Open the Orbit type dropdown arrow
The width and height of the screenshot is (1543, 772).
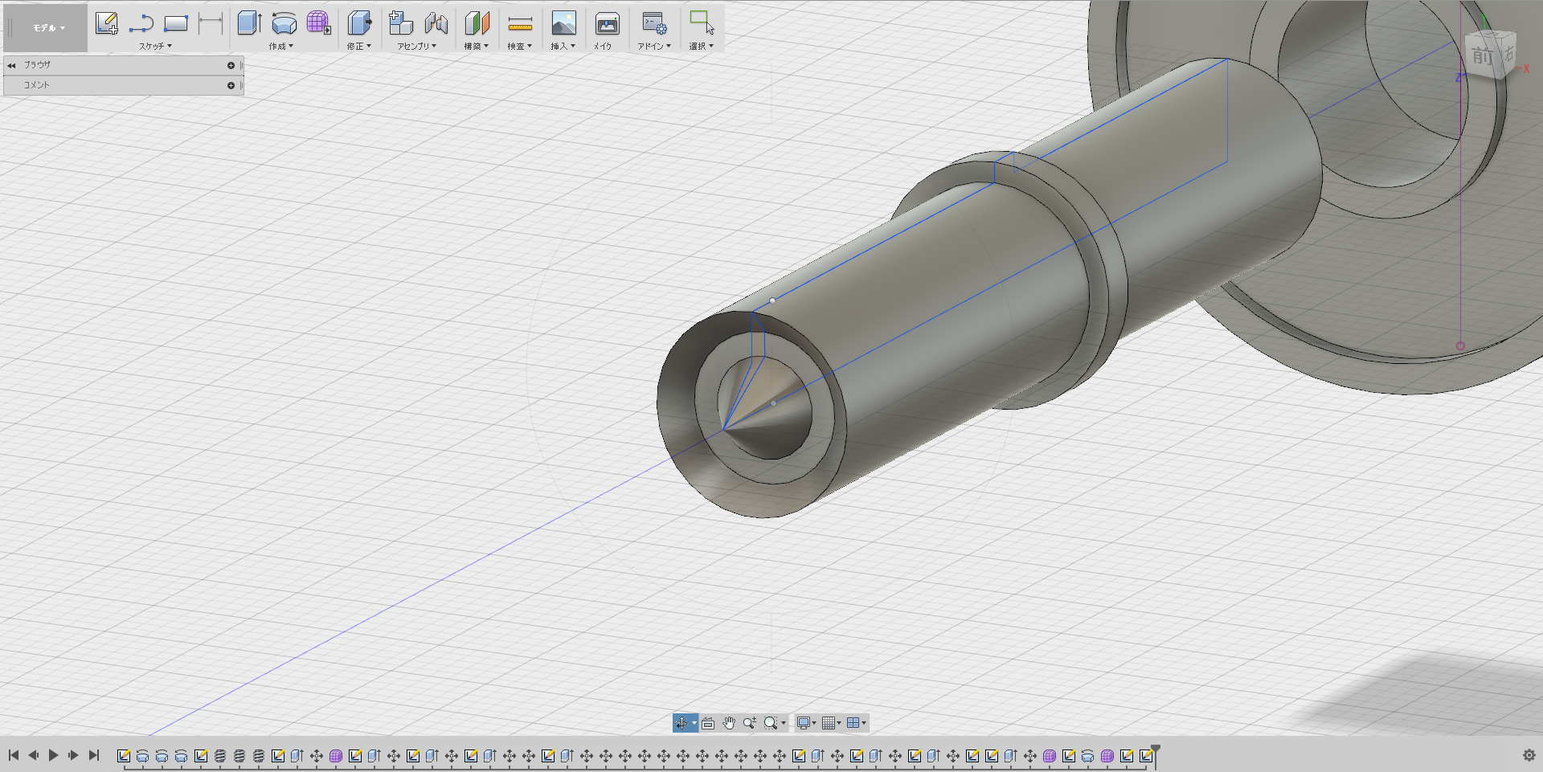(x=694, y=723)
